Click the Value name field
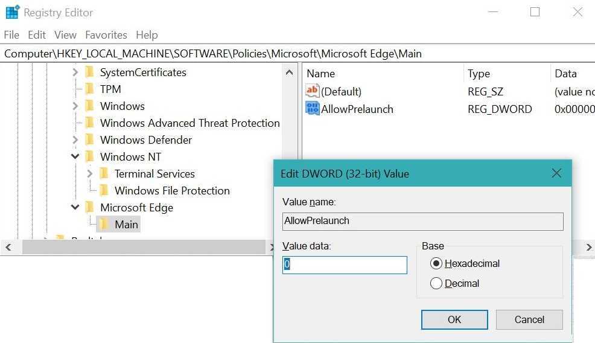Image resolution: width=595 pixels, height=343 pixels. click(x=423, y=221)
